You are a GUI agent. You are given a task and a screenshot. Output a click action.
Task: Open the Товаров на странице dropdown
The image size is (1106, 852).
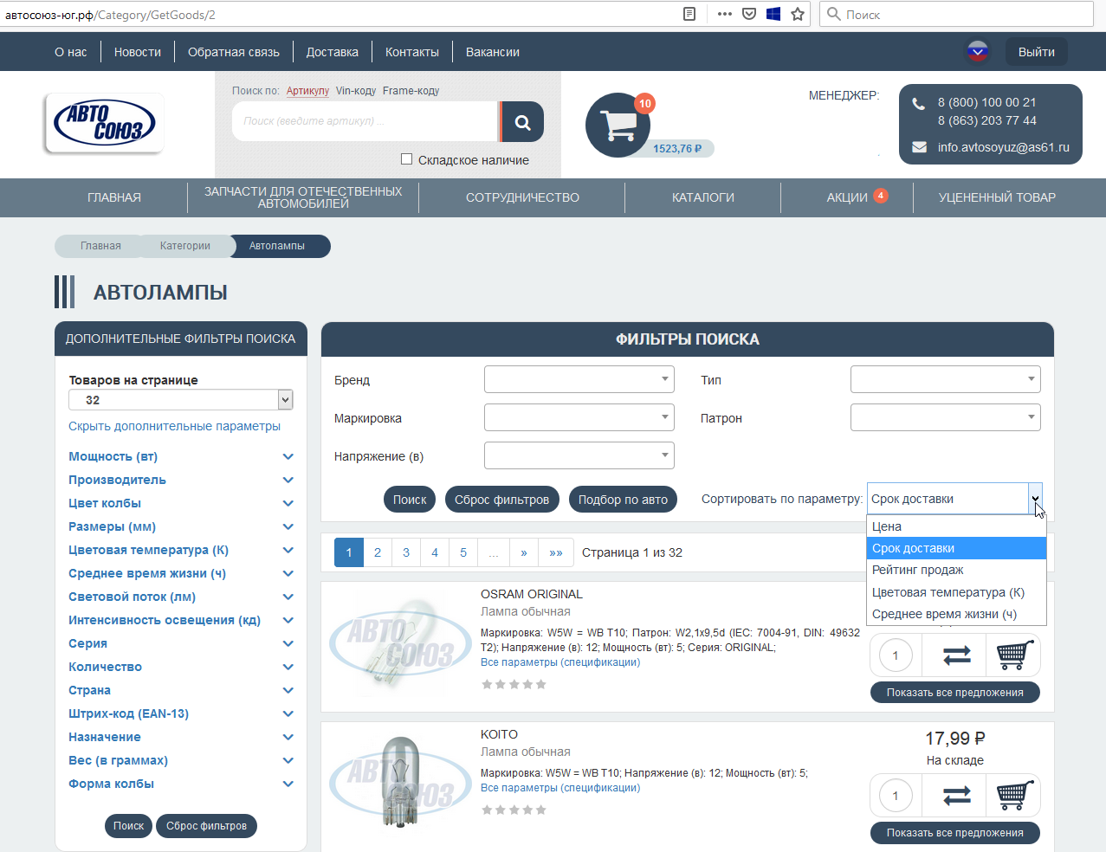[180, 400]
